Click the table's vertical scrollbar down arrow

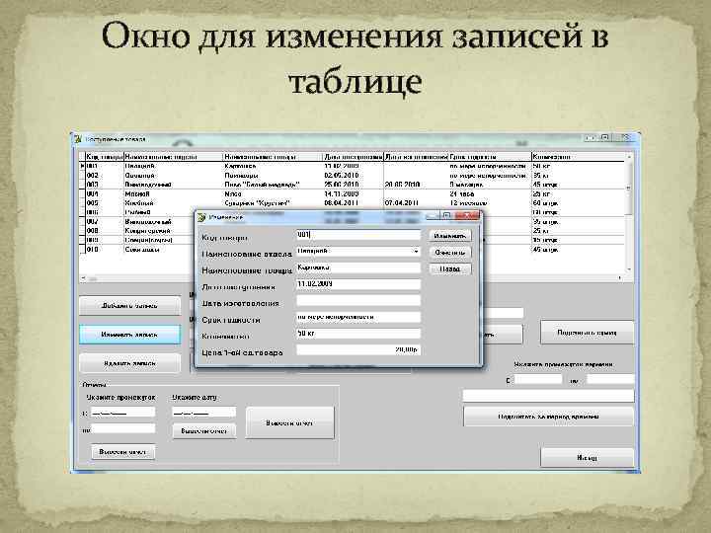point(629,269)
